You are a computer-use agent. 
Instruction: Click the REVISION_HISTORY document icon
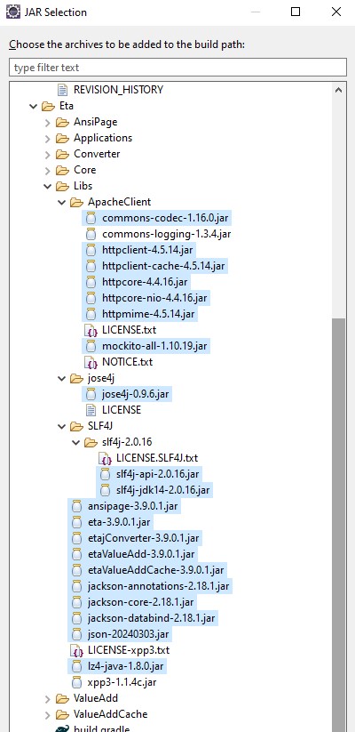click(62, 89)
